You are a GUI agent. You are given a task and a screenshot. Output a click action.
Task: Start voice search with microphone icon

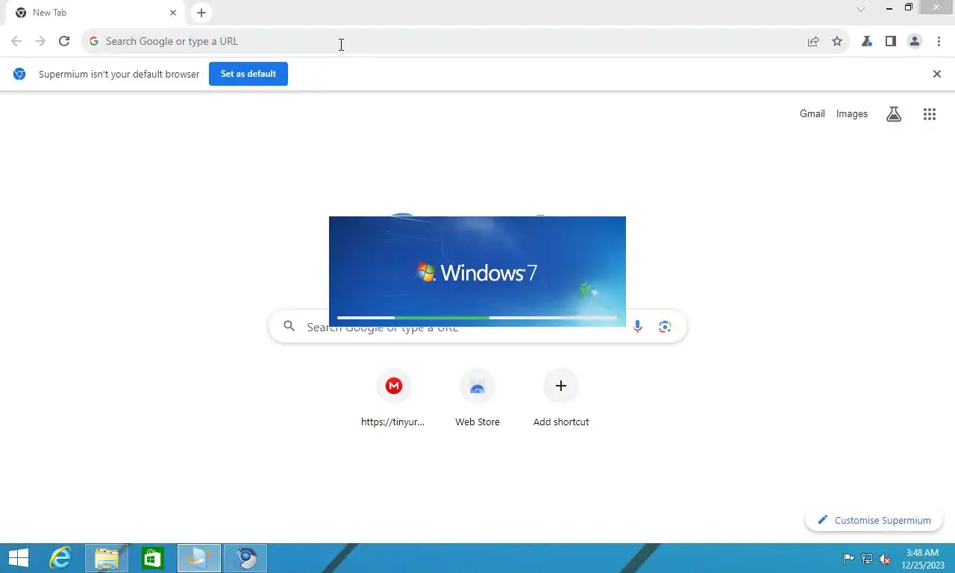pyautogui.click(x=637, y=326)
